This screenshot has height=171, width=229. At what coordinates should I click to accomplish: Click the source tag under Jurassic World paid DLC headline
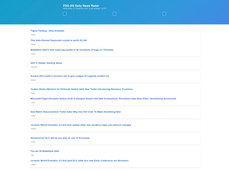click(x=34, y=165)
